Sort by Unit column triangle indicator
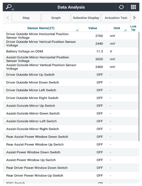142x186 pixels. pos(125,30)
